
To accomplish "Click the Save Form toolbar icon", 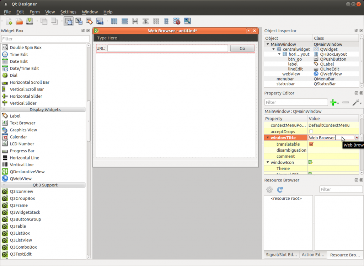I will coord(30,21).
